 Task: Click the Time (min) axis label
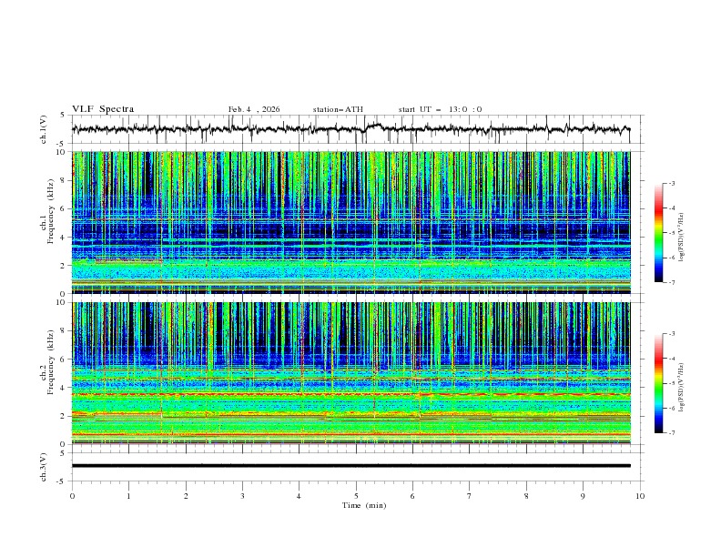pos(363,505)
